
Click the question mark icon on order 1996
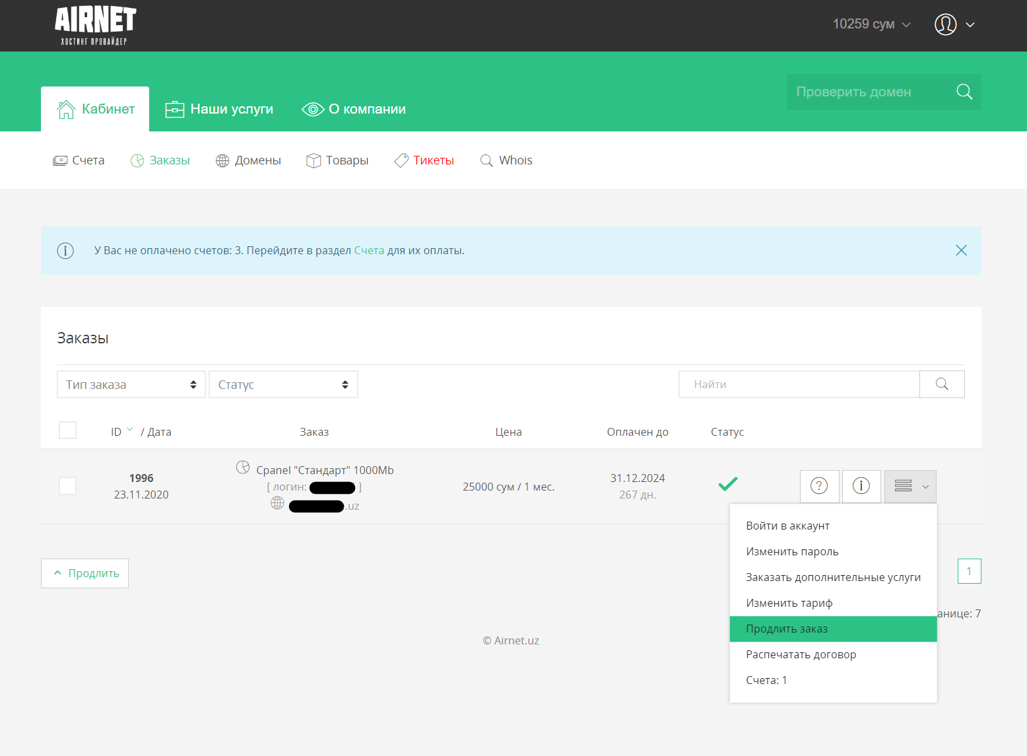819,487
